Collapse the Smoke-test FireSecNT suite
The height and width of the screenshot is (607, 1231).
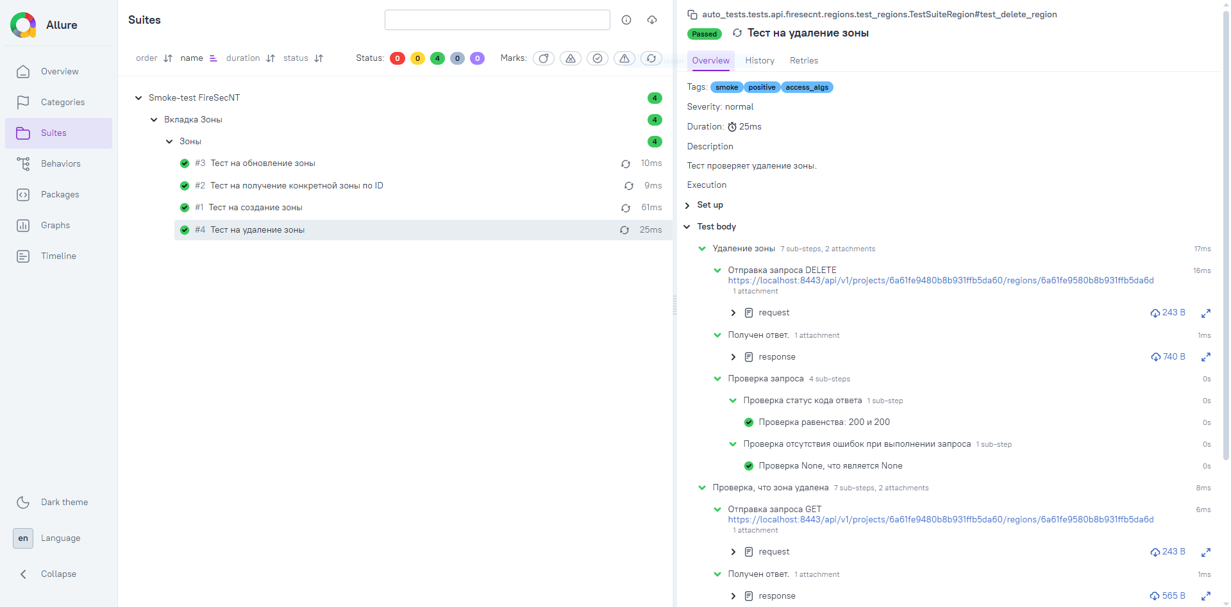point(138,98)
